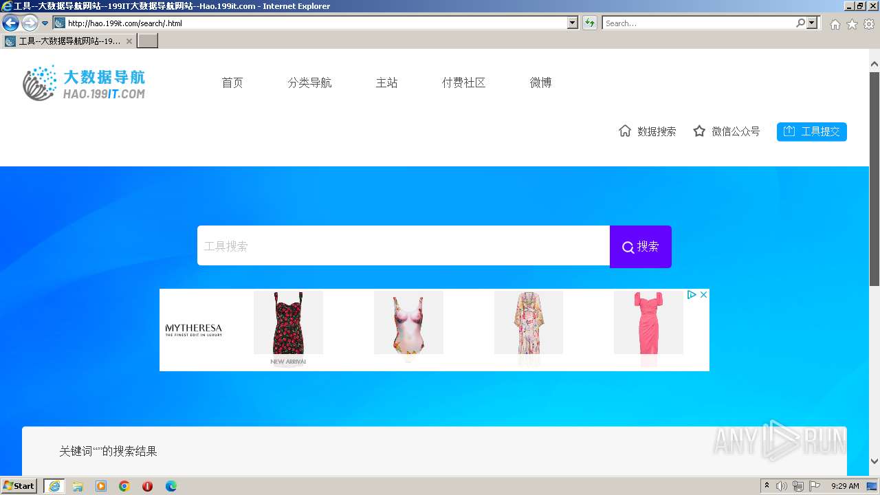Click the network tray icon
This screenshot has width=880, height=495.
pos(798,486)
